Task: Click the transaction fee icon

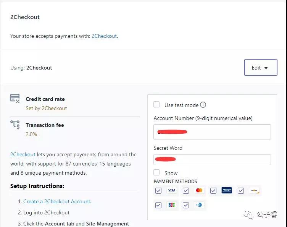Action: 15,125
